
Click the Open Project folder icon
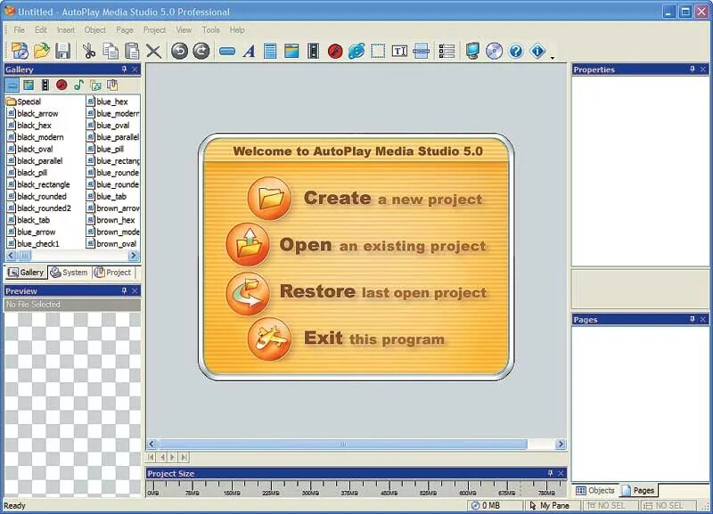pyautogui.click(x=41, y=51)
